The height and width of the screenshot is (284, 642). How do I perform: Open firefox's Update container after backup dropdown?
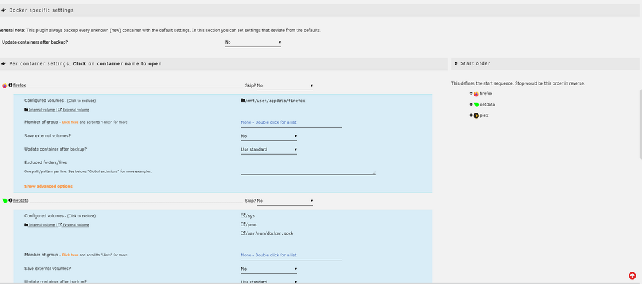[x=268, y=149]
